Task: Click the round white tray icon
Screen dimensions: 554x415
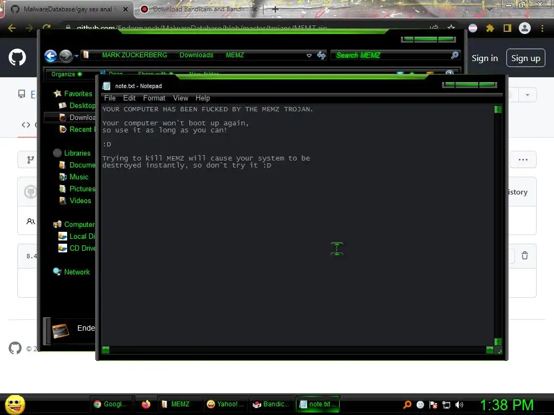Action: click(420, 405)
